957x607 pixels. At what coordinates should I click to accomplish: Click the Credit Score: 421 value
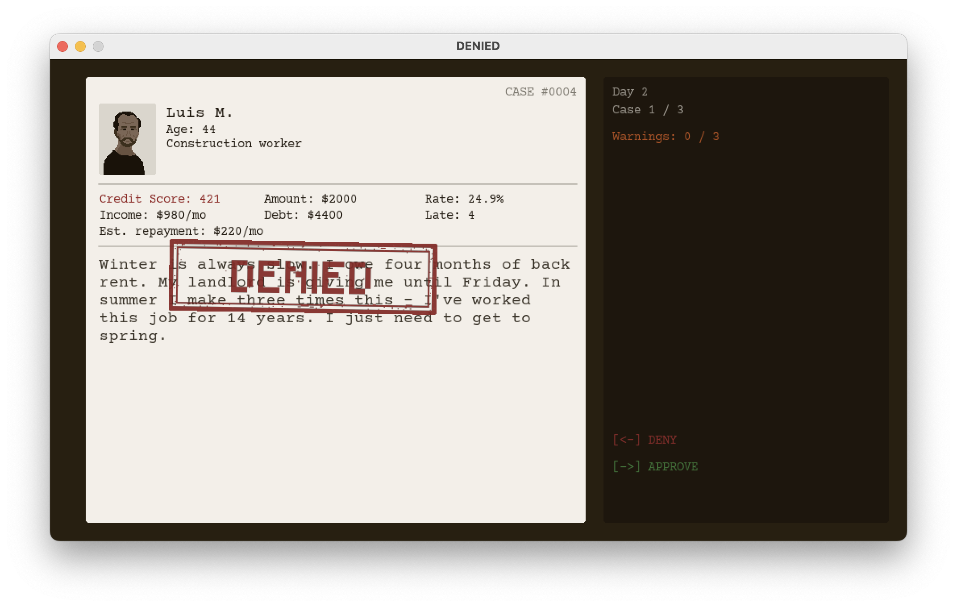tap(160, 199)
